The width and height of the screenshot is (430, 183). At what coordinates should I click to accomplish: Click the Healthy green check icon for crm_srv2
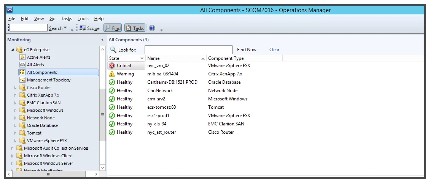112,99
